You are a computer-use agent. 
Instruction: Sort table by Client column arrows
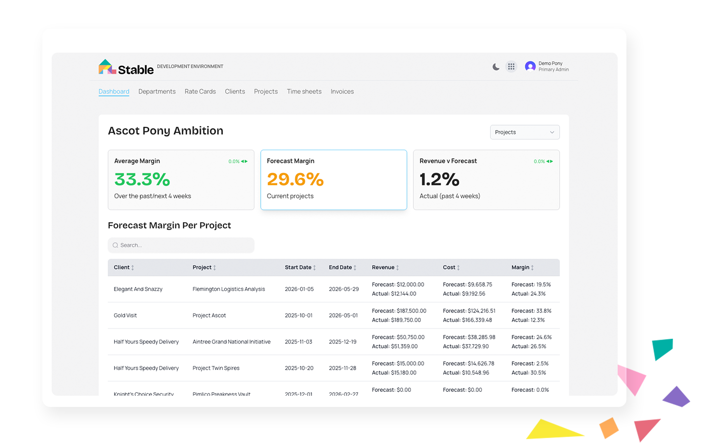(133, 268)
